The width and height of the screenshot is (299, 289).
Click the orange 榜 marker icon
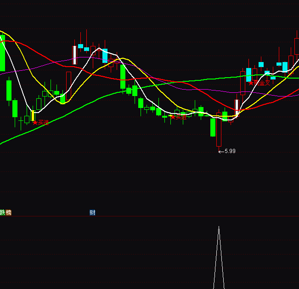(x=9, y=213)
